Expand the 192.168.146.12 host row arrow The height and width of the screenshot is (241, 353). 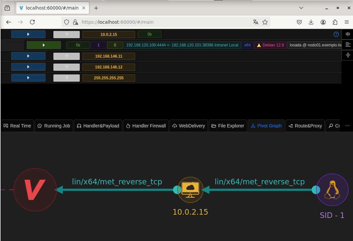tap(28, 67)
